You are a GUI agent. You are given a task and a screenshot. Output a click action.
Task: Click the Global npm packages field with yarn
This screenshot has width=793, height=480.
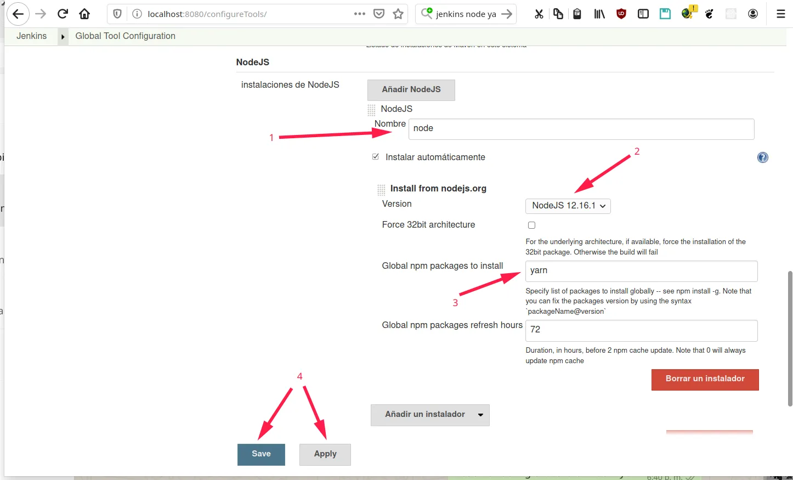(x=642, y=271)
